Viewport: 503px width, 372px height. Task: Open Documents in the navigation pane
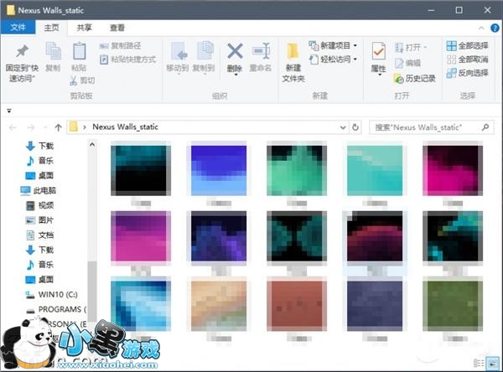coord(39,235)
